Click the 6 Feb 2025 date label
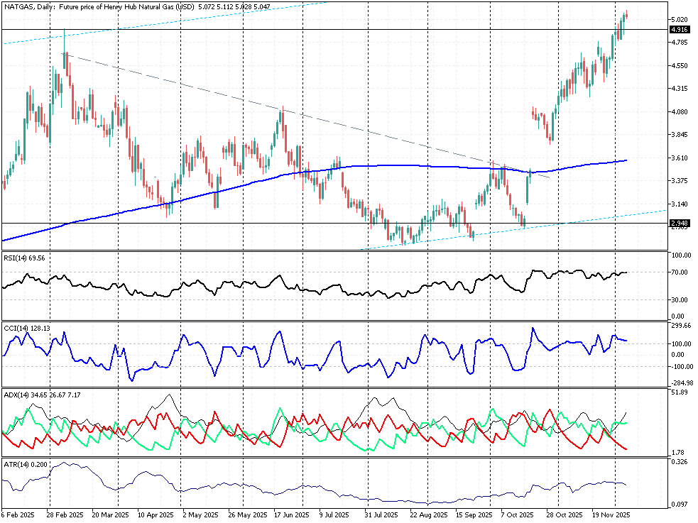This screenshot has width=698, height=523. pyautogui.click(x=18, y=515)
